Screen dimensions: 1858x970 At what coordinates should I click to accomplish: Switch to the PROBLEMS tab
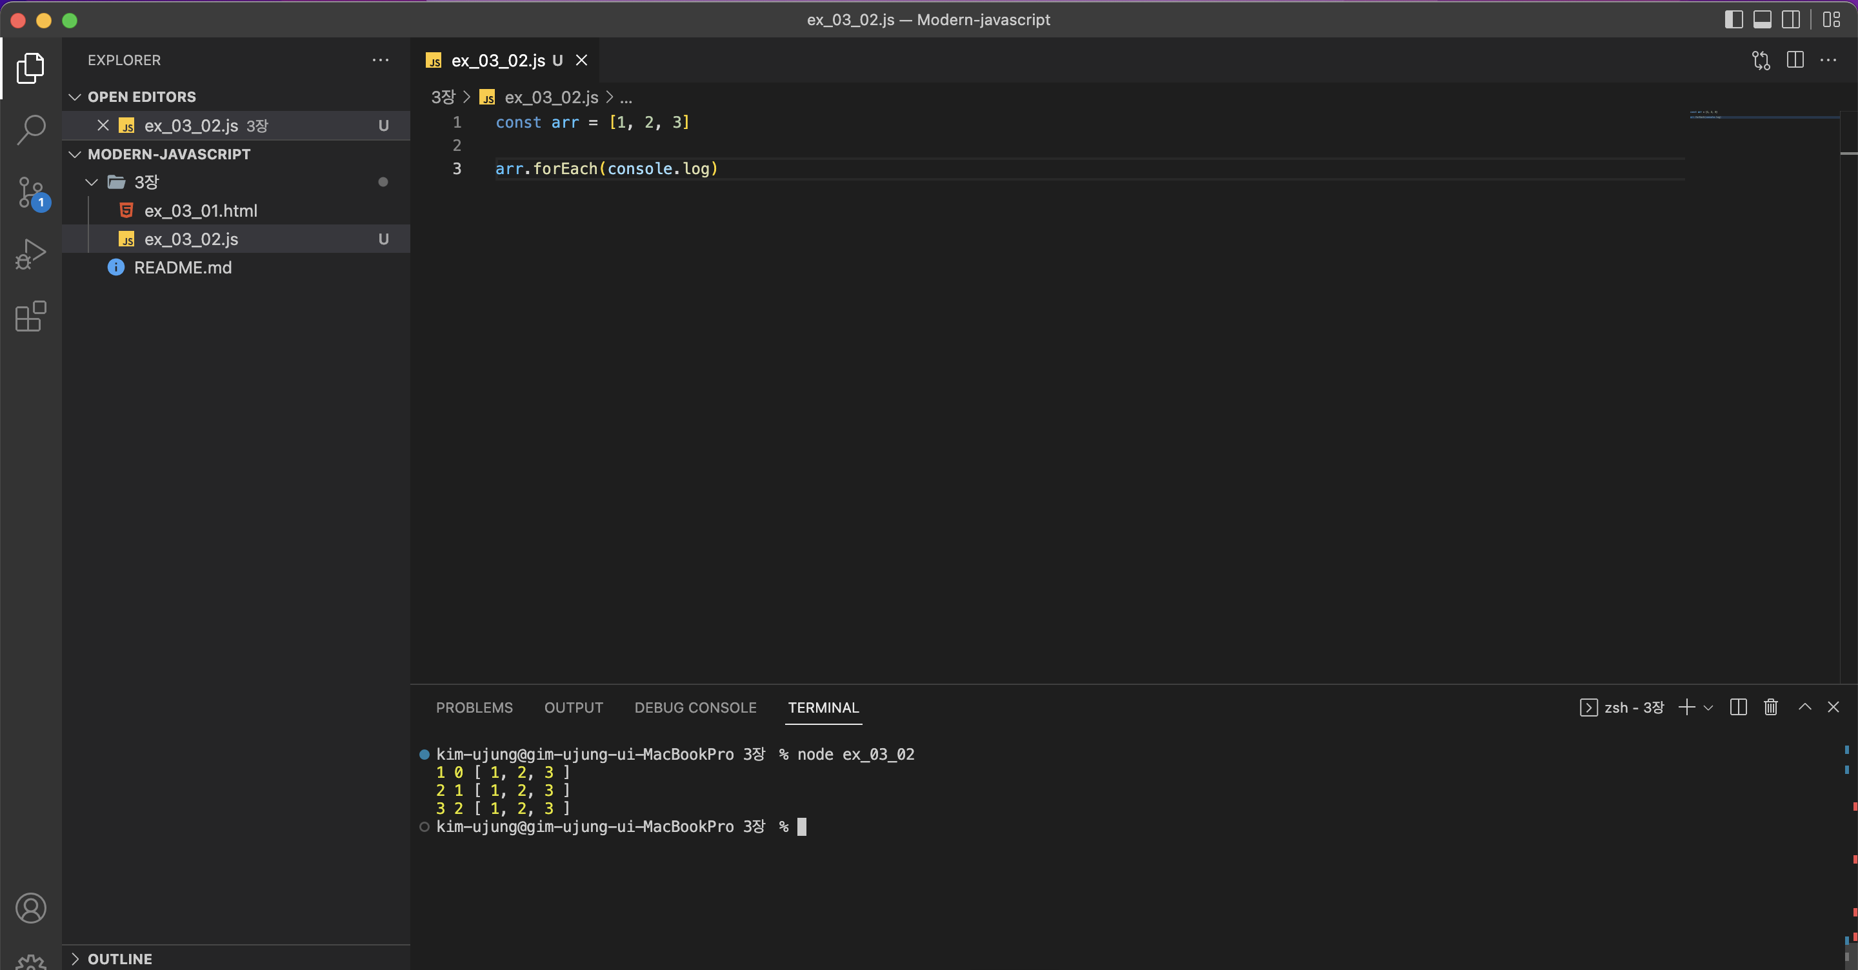pos(474,708)
